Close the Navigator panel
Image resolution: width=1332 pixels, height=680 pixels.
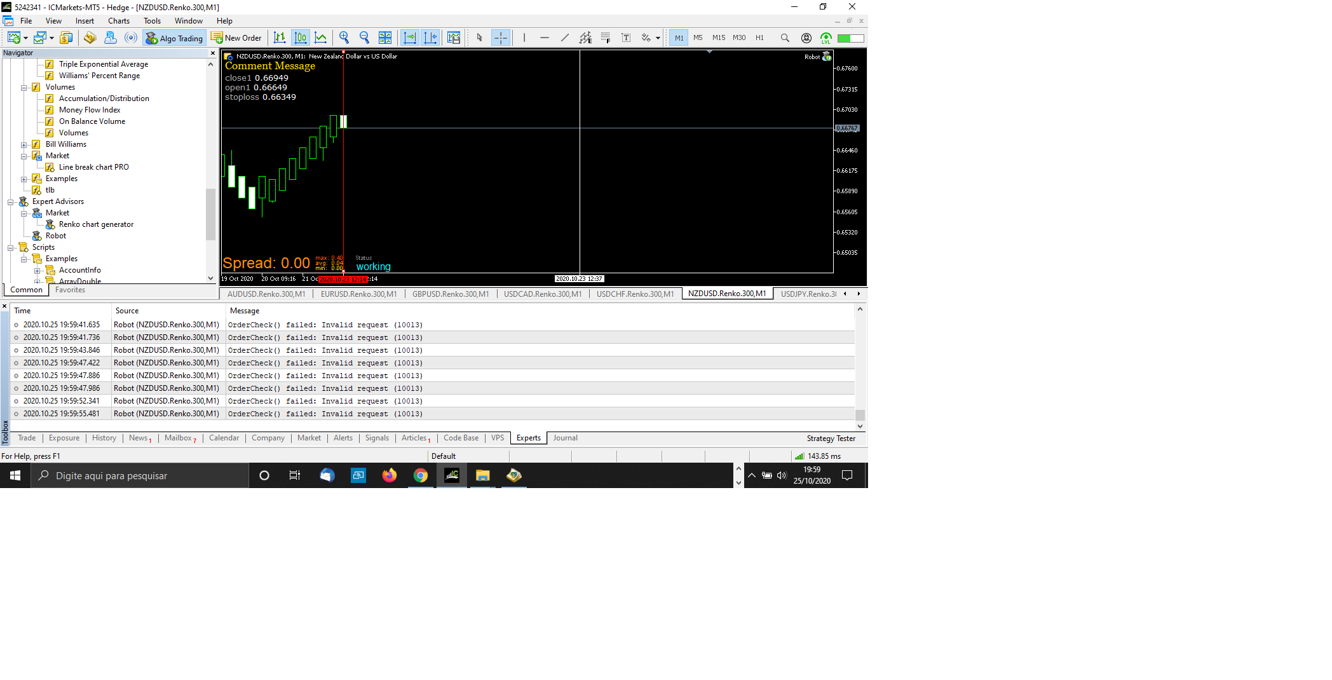point(212,53)
